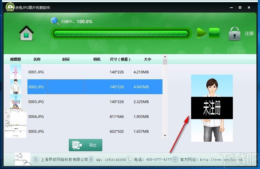Click the company icon beside 上海甲驭网络科技有限公司
The width and height of the screenshot is (260, 169).
click(36, 159)
